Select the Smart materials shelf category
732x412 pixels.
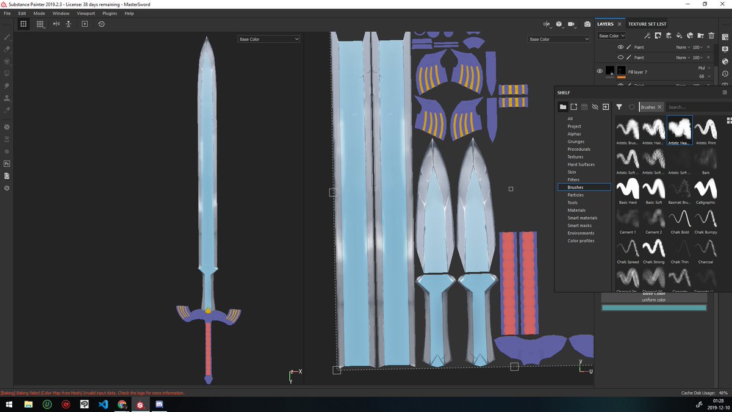tap(583, 218)
